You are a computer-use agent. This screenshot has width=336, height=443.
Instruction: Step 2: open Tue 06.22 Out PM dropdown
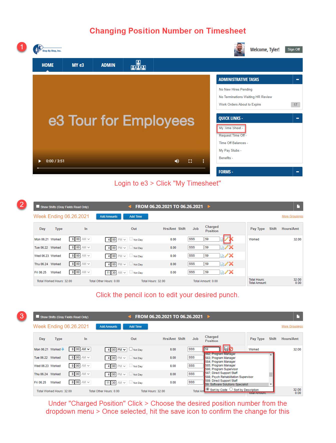click(x=122, y=248)
